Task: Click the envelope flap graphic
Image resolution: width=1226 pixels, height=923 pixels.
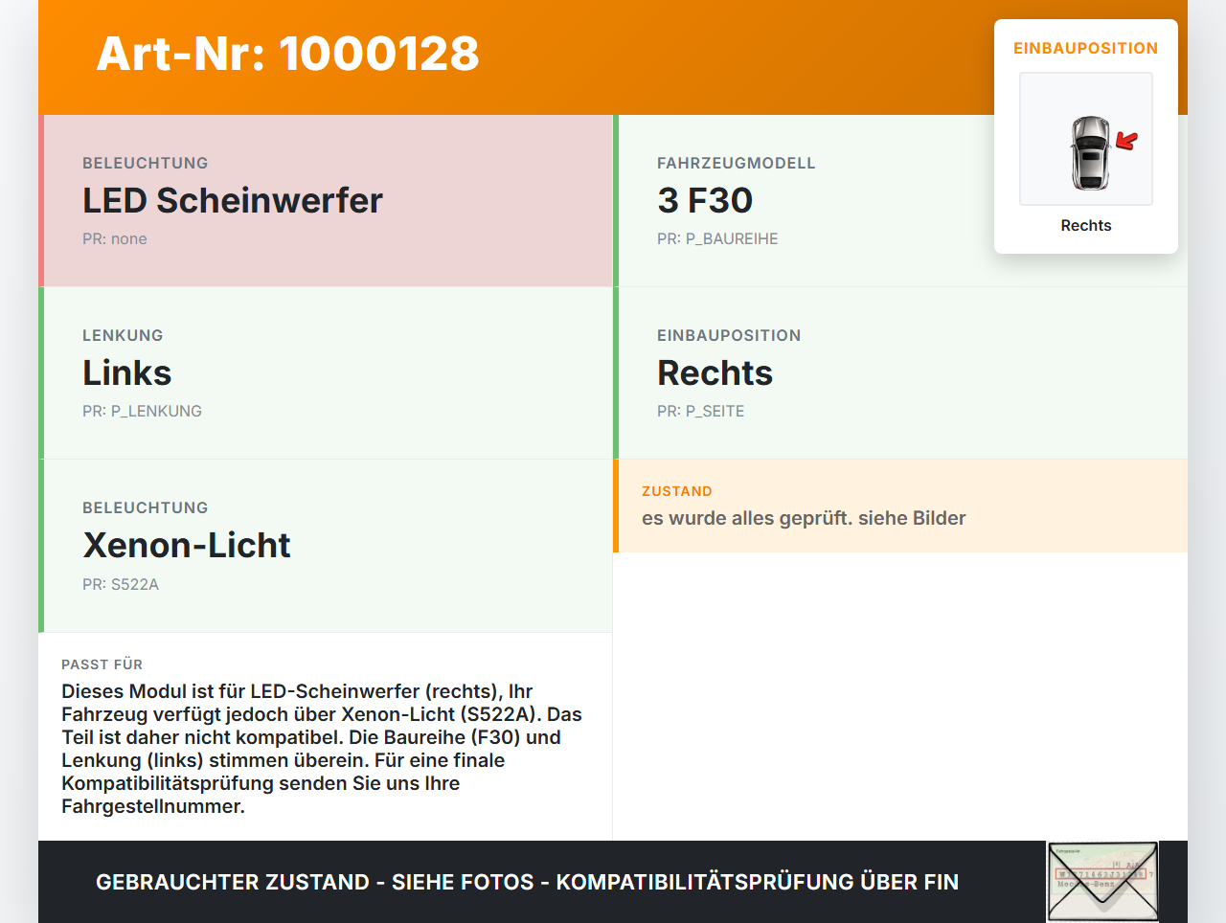Action: point(1101,862)
